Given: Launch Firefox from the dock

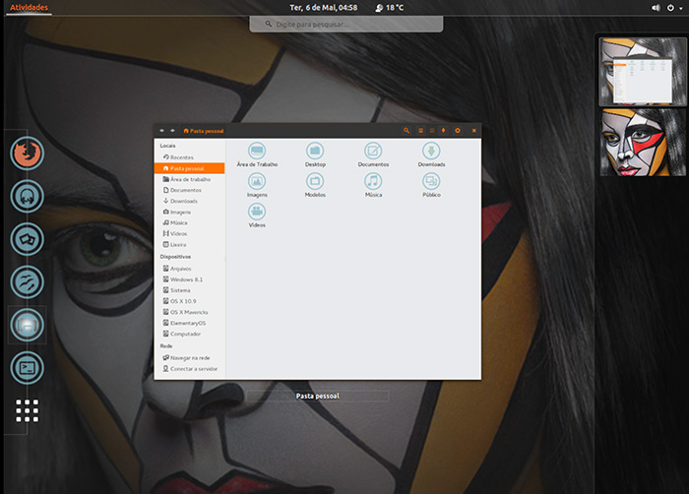Looking at the screenshot, I should click(x=28, y=154).
